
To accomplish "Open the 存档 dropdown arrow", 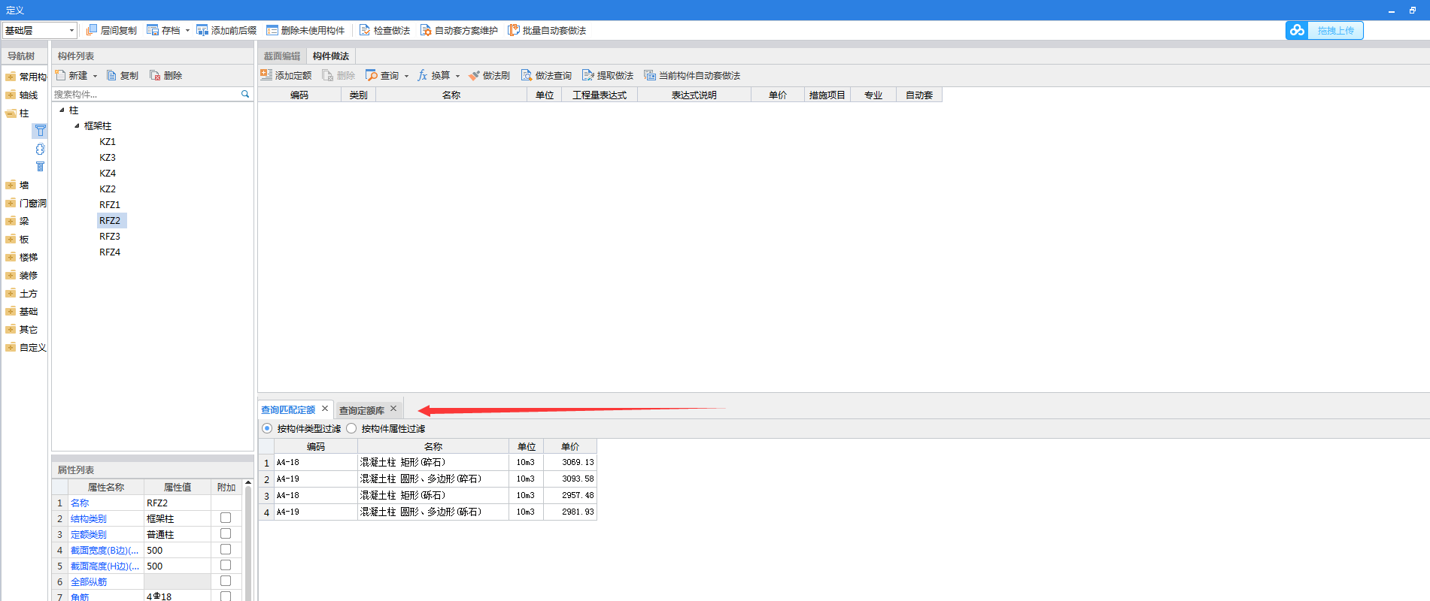I will [x=188, y=31].
